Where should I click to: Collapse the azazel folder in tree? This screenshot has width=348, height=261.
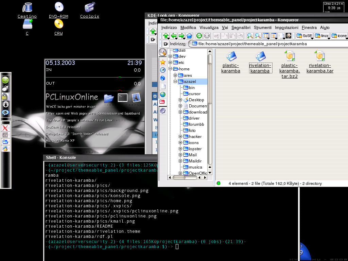[175, 82]
